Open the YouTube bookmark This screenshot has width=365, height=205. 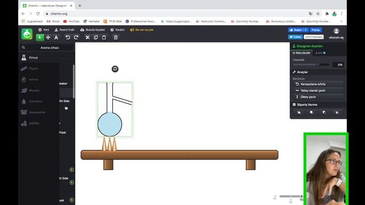tap(71, 21)
